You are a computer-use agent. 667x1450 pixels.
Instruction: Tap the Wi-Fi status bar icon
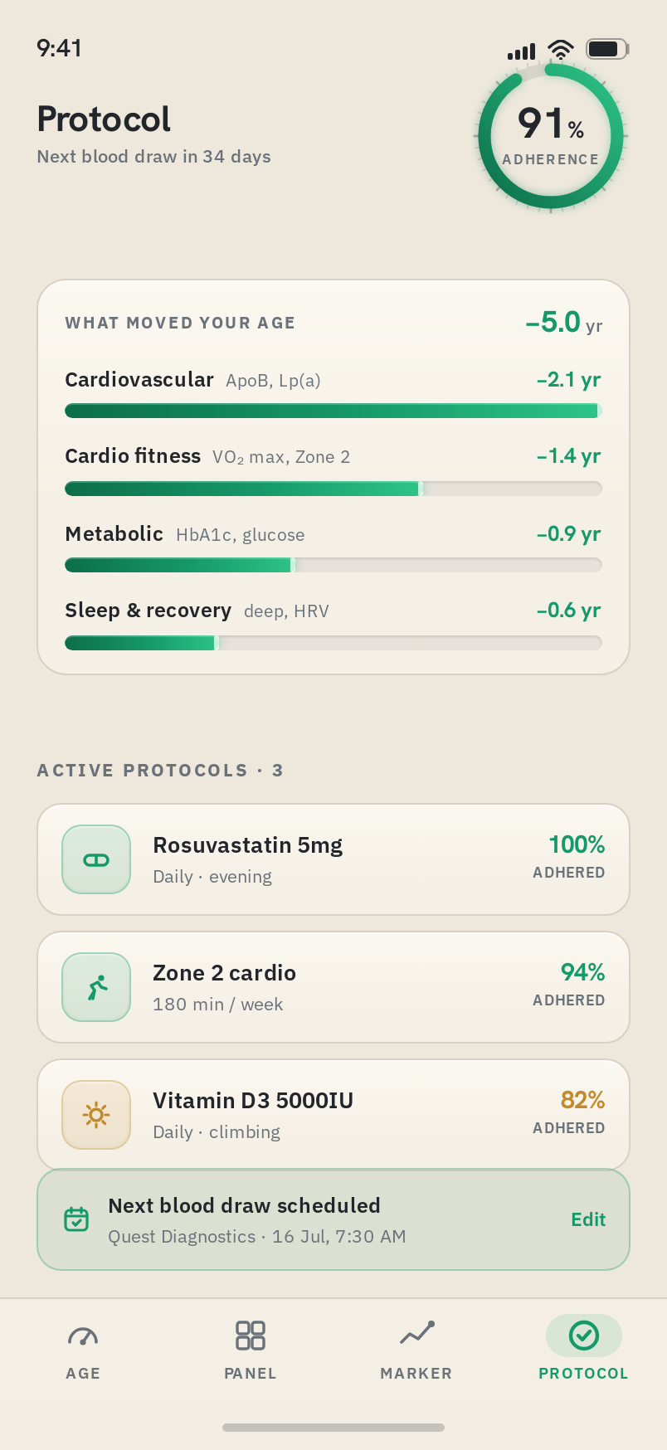point(561,50)
